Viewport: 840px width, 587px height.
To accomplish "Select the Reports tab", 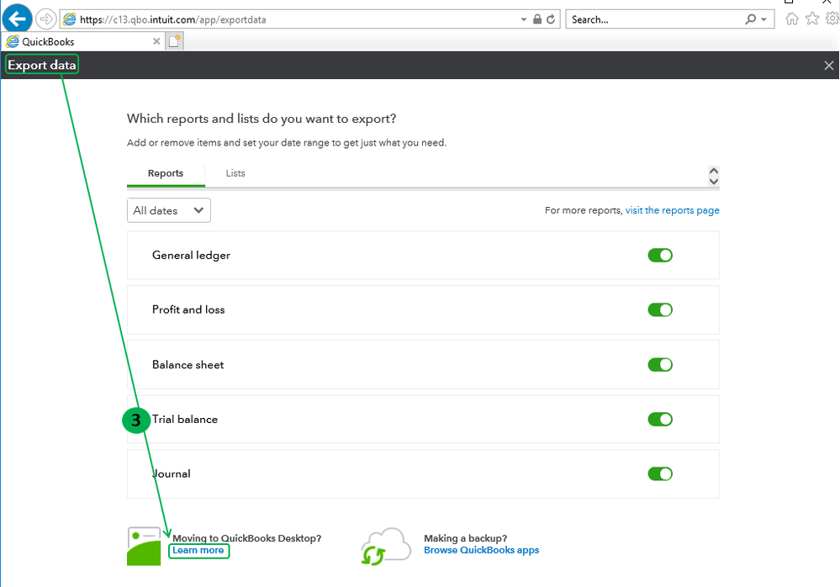I will click(x=166, y=173).
